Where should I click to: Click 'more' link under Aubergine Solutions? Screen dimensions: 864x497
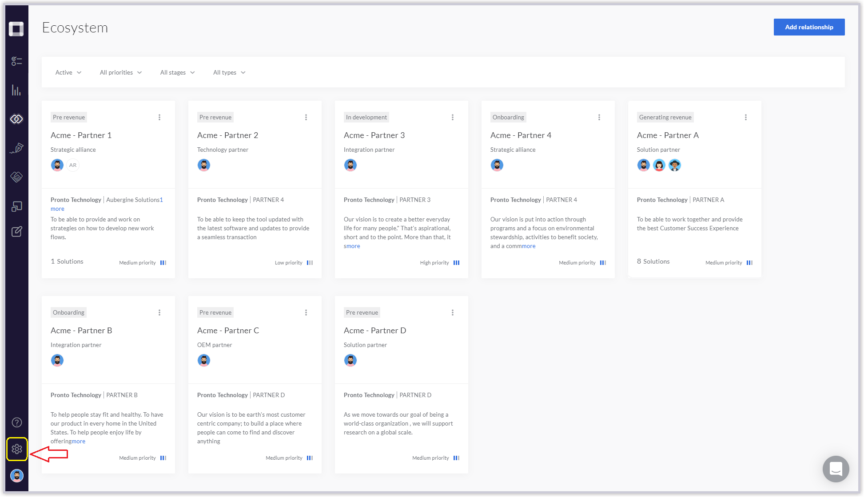click(57, 209)
